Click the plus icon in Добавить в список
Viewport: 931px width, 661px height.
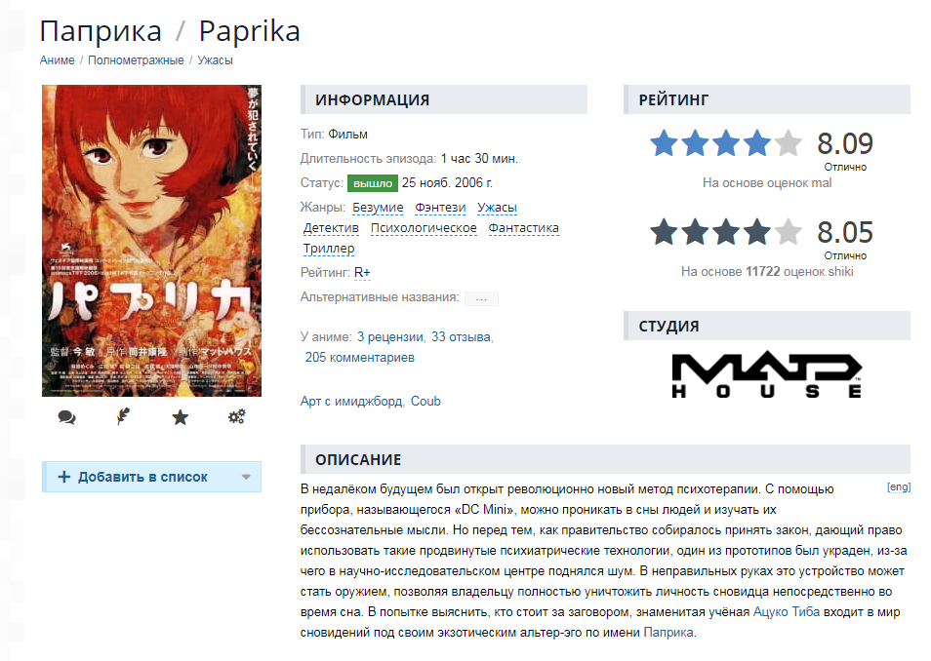coord(64,477)
